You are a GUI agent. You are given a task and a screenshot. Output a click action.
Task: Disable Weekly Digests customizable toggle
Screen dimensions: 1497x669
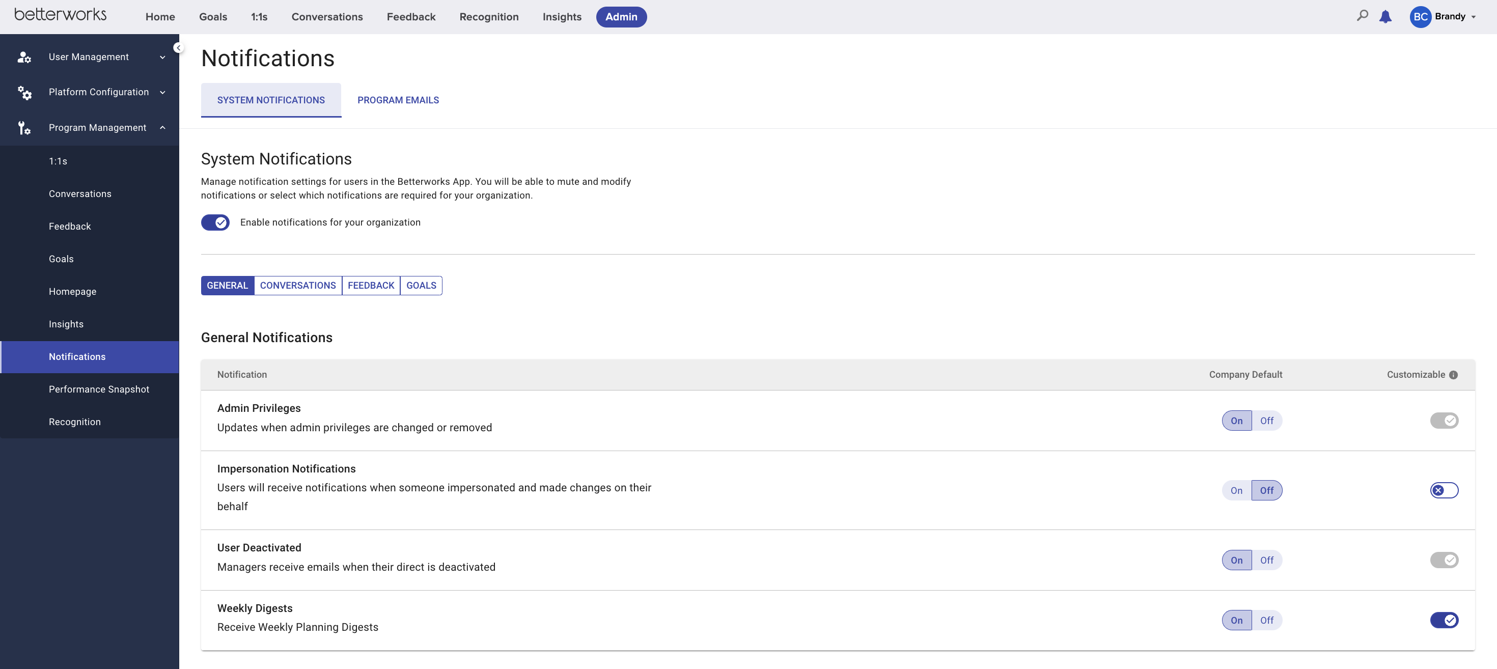[1444, 620]
